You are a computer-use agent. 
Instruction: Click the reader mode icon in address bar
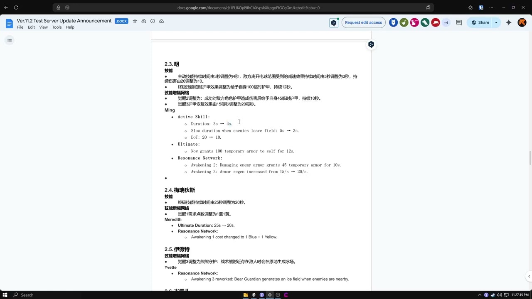point(428,7)
